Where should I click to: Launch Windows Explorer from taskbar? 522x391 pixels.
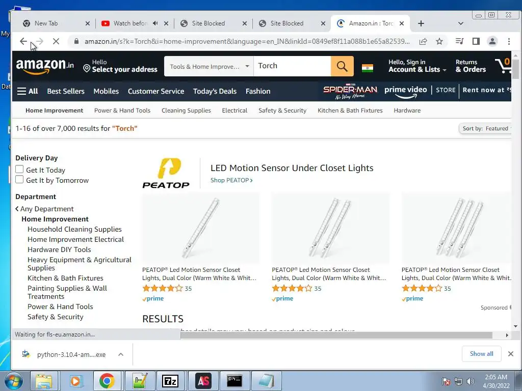44,381
